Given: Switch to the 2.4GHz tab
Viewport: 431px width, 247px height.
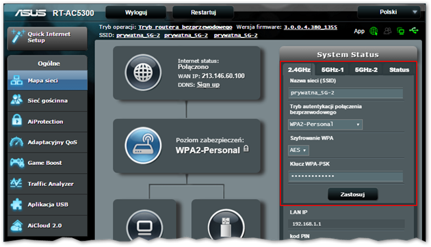Looking at the screenshot, I should click(x=299, y=70).
